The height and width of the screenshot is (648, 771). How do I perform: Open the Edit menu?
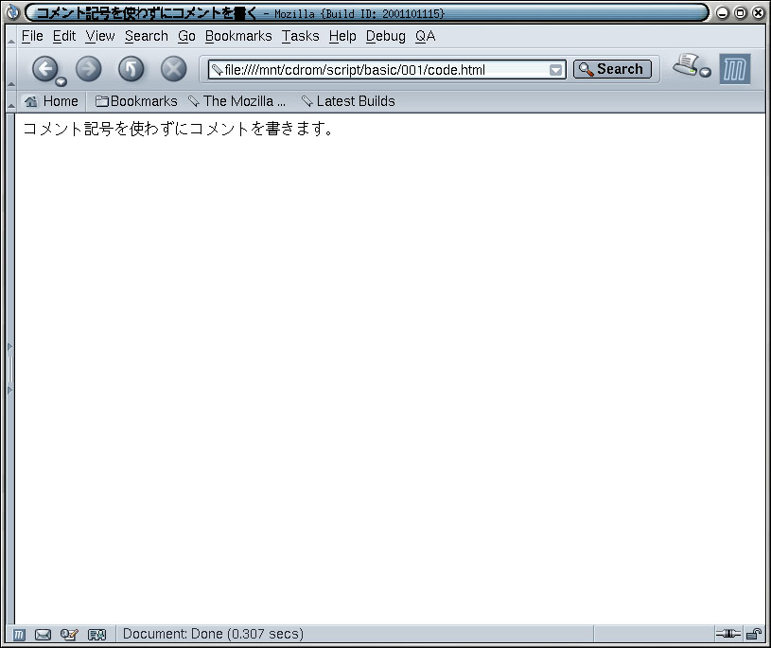click(x=64, y=36)
